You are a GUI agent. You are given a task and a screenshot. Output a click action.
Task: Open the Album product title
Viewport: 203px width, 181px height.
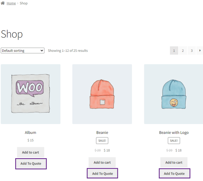(x=31, y=132)
